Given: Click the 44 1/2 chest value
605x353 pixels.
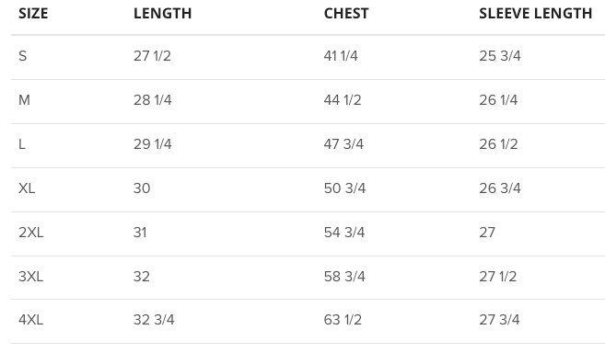Looking at the screenshot, I should click(x=343, y=100).
